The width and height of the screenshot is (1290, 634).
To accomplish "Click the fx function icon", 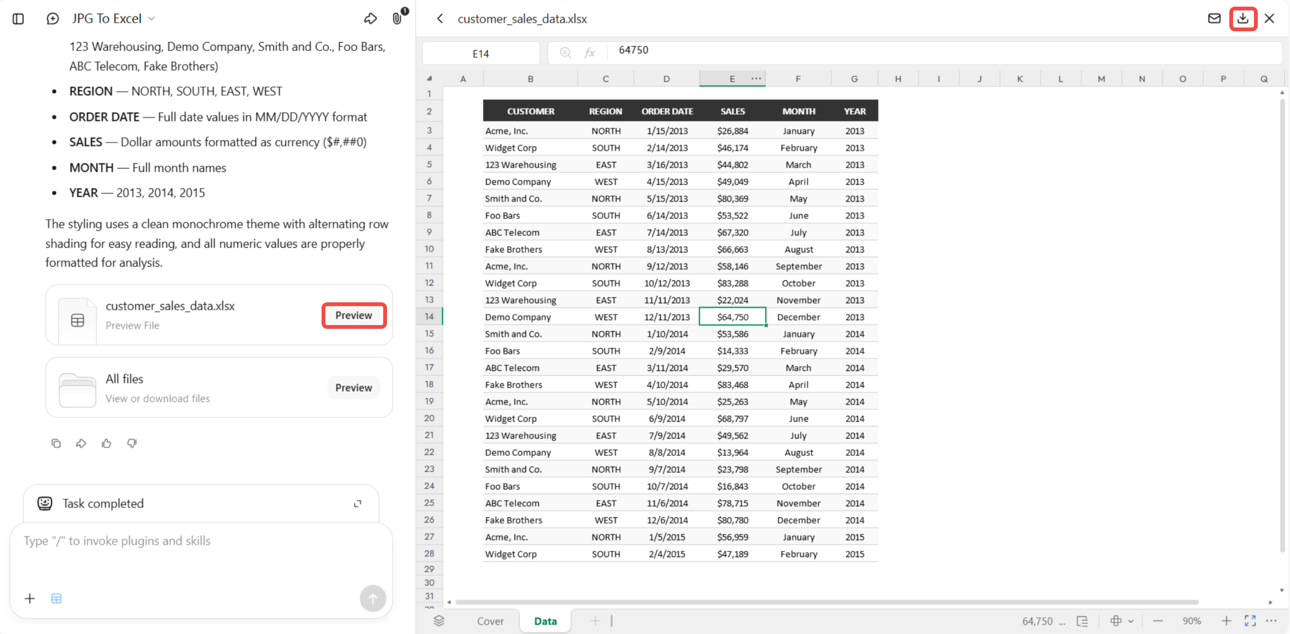I will coord(590,53).
